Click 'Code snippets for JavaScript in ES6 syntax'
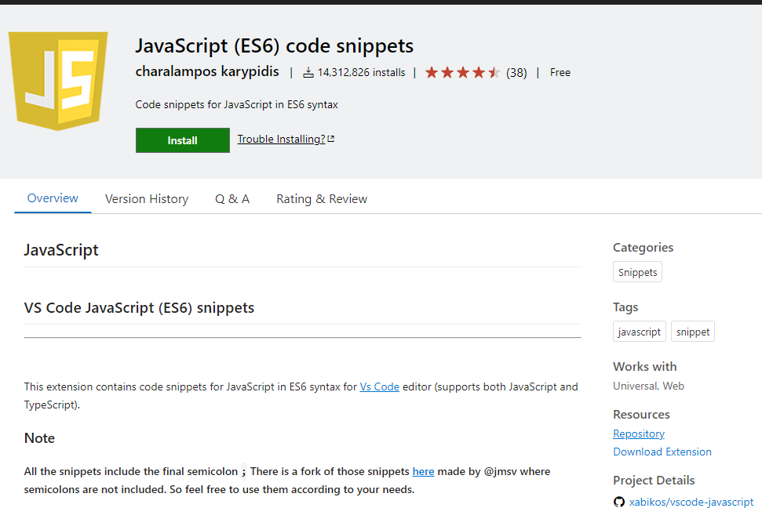 237,104
